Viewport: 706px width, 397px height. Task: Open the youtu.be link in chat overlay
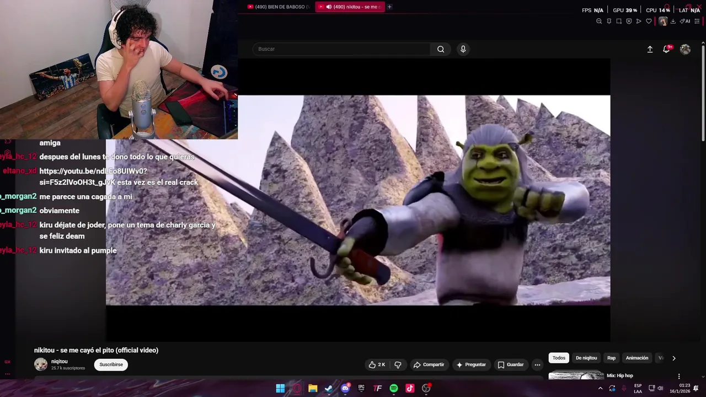coord(118,176)
